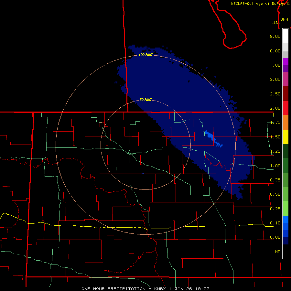Select the 6.00 legend value
The height and width of the screenshot is (291, 291).
point(275,51)
